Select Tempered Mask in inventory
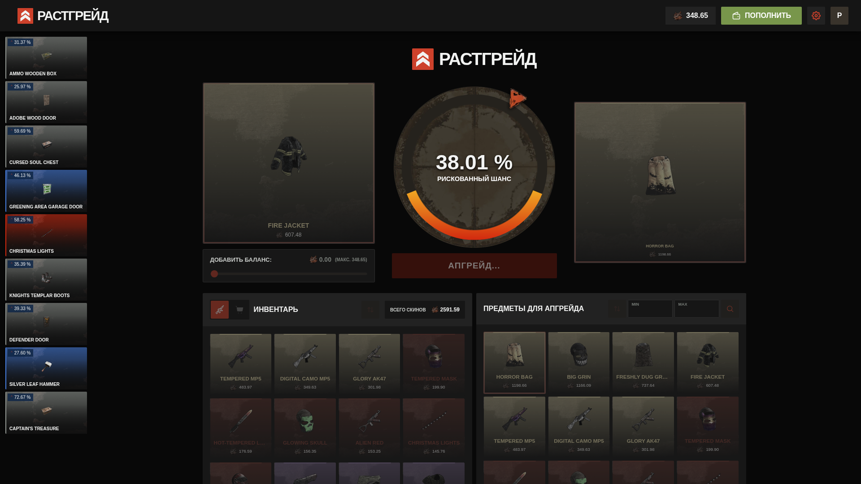Screen dimensions: 861x484 coord(434,364)
